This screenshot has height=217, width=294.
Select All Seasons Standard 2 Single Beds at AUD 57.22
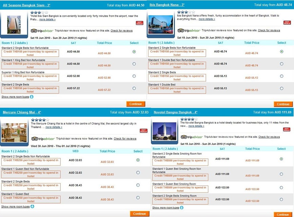(x=134, y=88)
